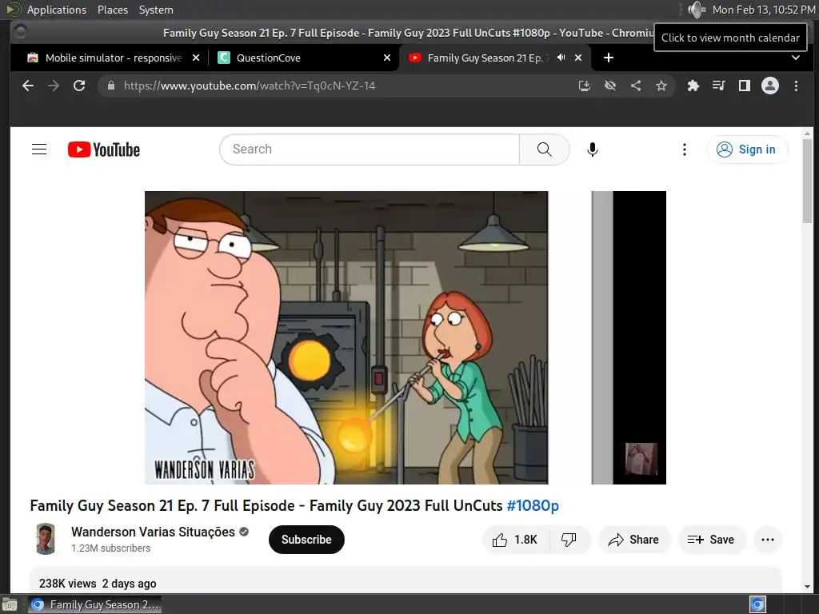Open Wanderson Varias channel avatar
This screenshot has height=614, width=819.
click(46, 539)
